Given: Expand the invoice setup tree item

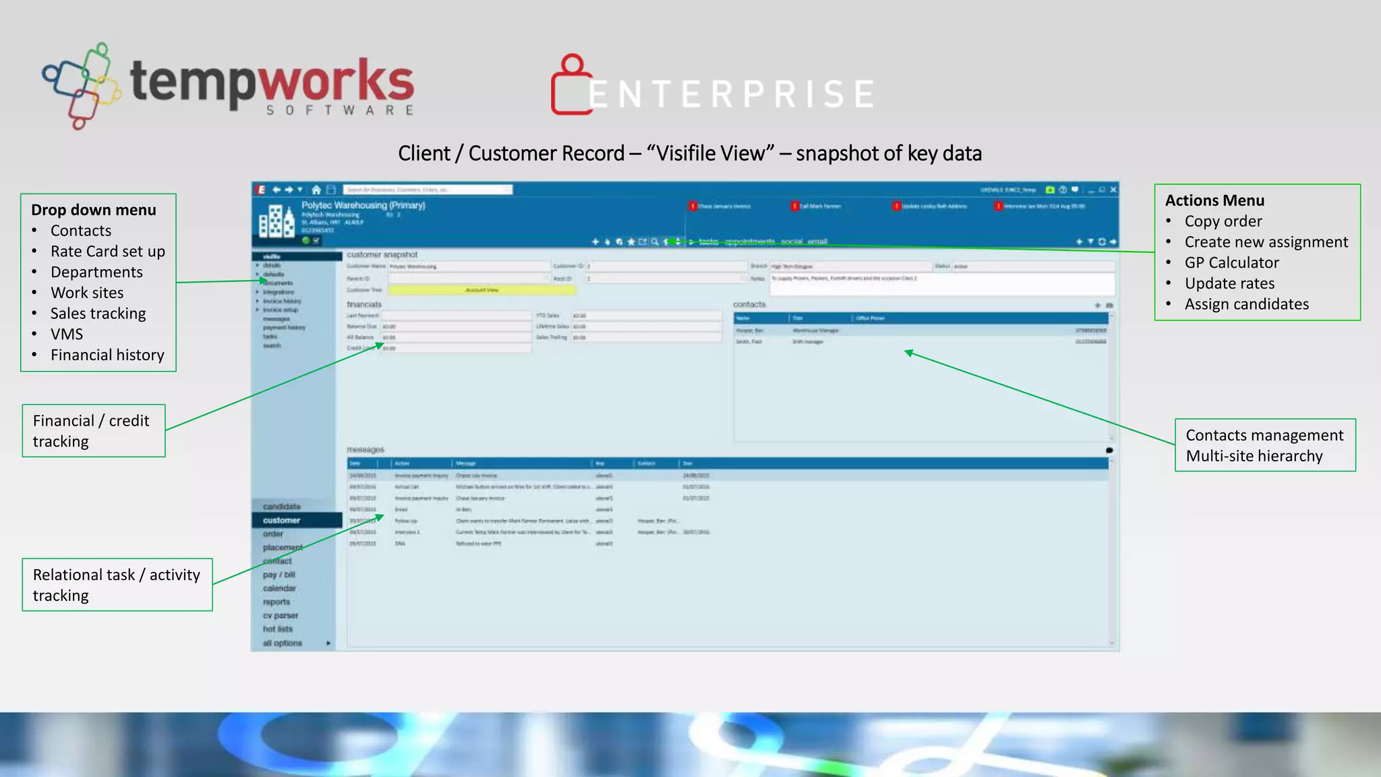Looking at the screenshot, I should pyautogui.click(x=257, y=310).
